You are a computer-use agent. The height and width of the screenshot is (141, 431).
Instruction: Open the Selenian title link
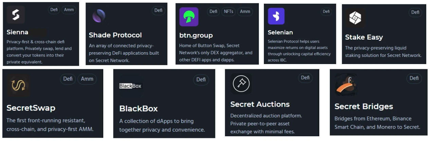click(280, 33)
